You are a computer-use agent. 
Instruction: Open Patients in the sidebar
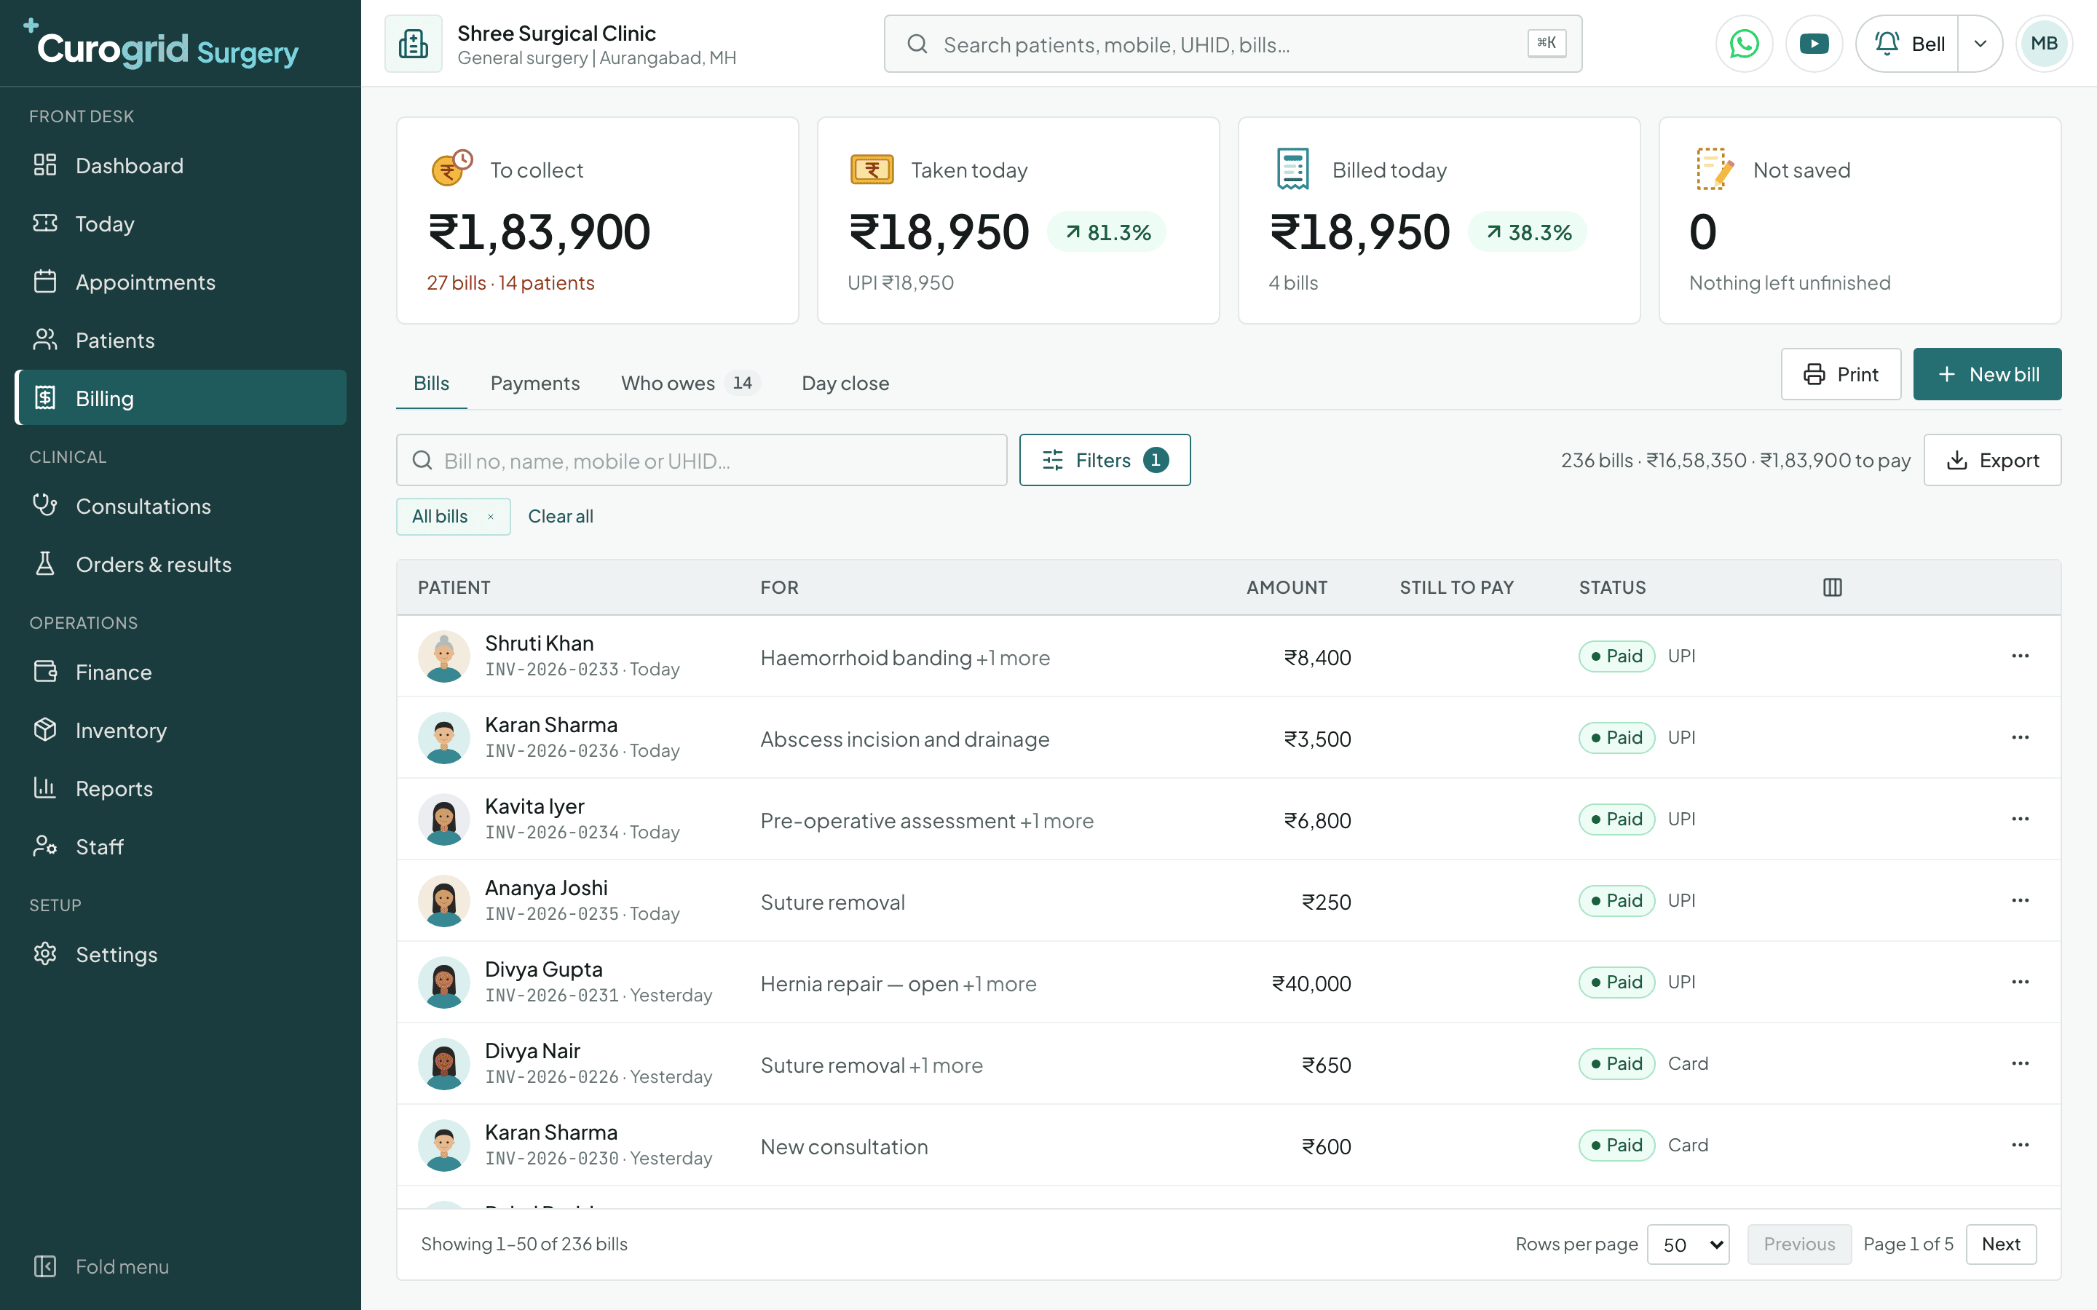coord(181,340)
